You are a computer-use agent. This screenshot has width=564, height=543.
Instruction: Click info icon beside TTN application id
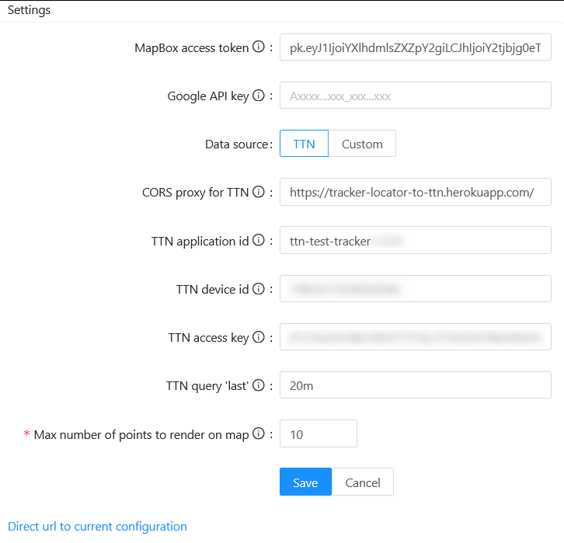point(258,241)
